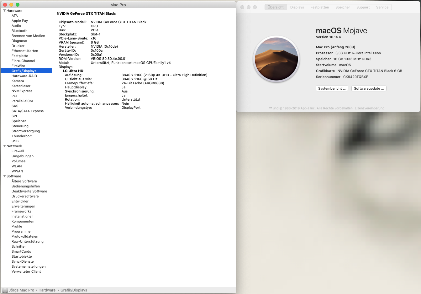Select Erweiterungen in the sidebar
421x294 pixels.
pos(23,206)
